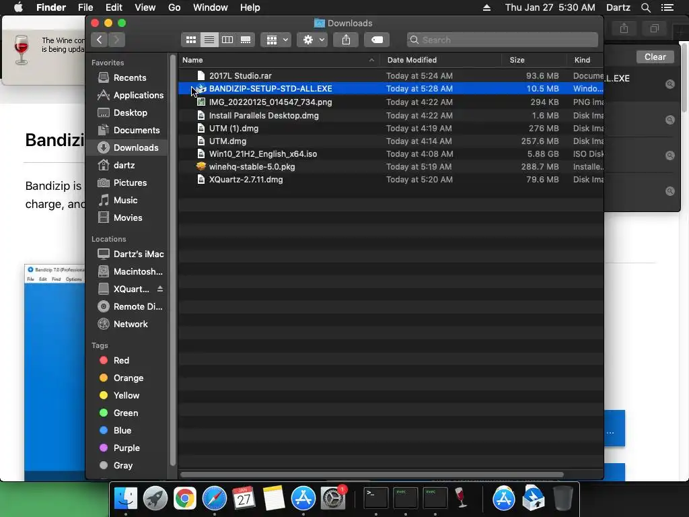This screenshot has width=689, height=517.
Task: Open the Window menu
Action: (211, 7)
